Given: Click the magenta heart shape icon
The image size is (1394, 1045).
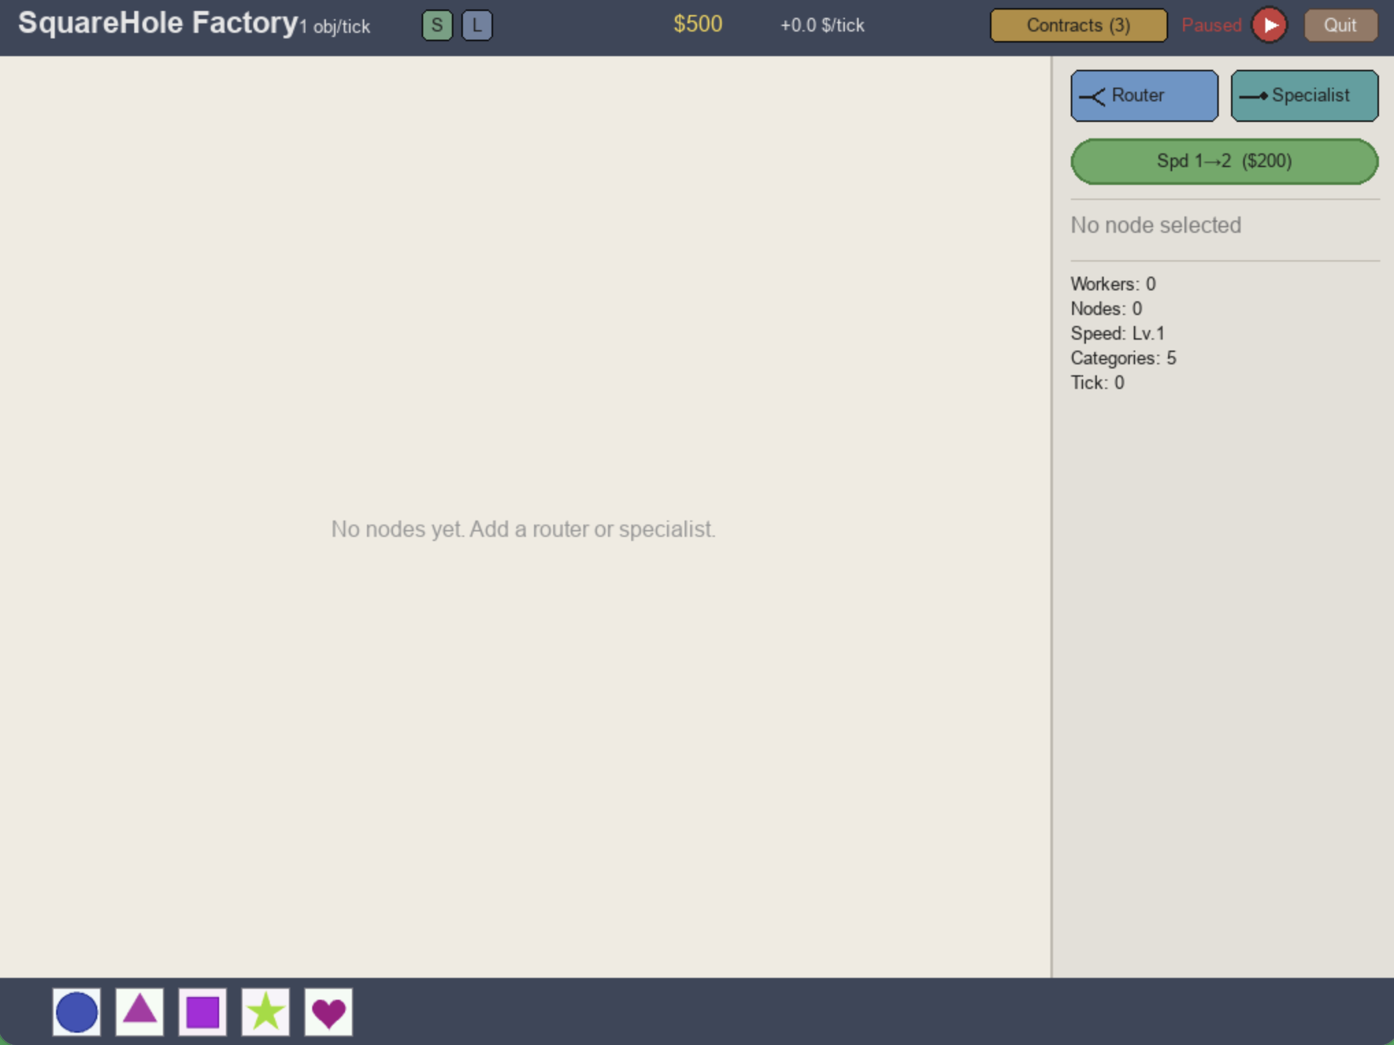Looking at the screenshot, I should pos(329,1011).
